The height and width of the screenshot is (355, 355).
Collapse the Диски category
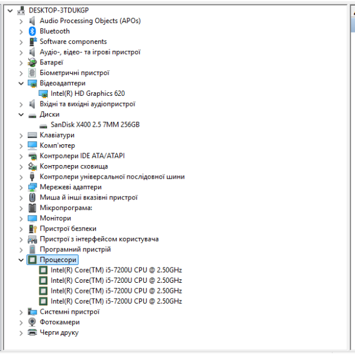pyautogui.click(x=21, y=115)
